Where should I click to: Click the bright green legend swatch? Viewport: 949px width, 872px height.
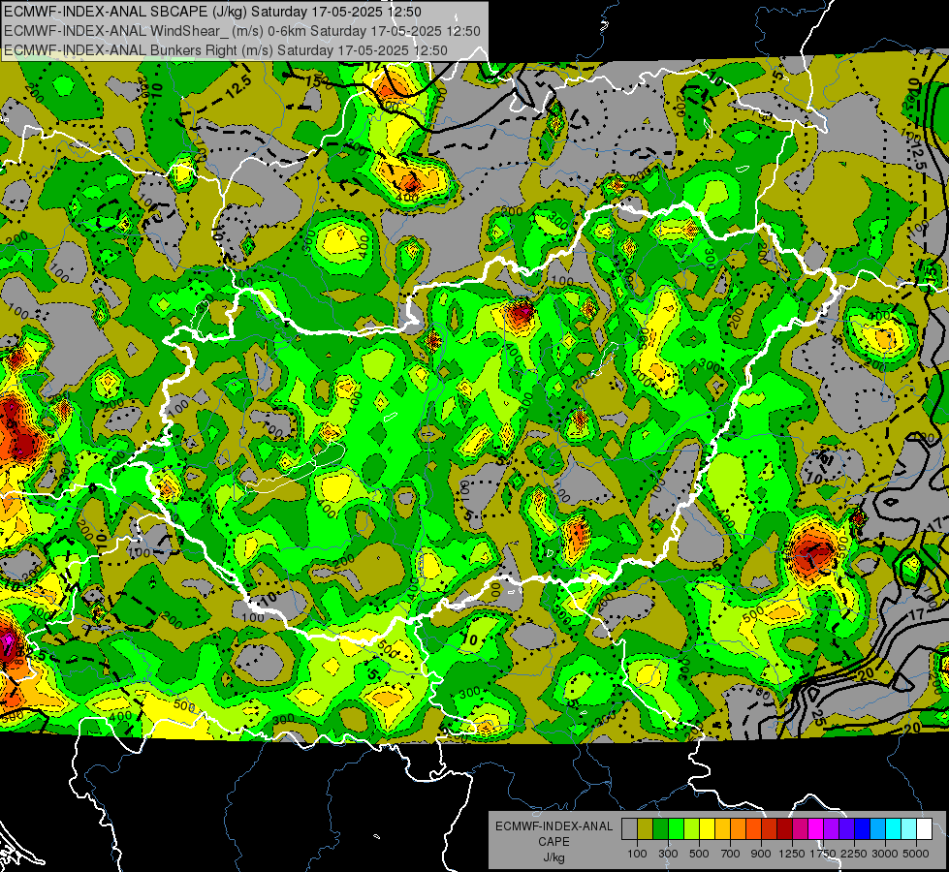(x=676, y=829)
